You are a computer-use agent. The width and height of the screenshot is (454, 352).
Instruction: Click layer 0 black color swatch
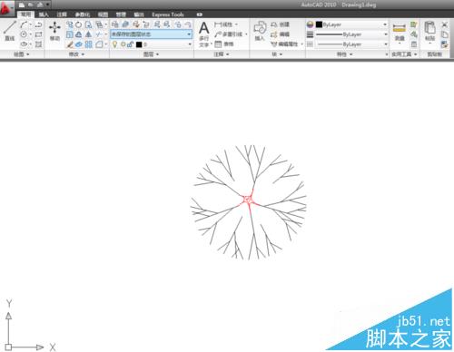tap(139, 44)
